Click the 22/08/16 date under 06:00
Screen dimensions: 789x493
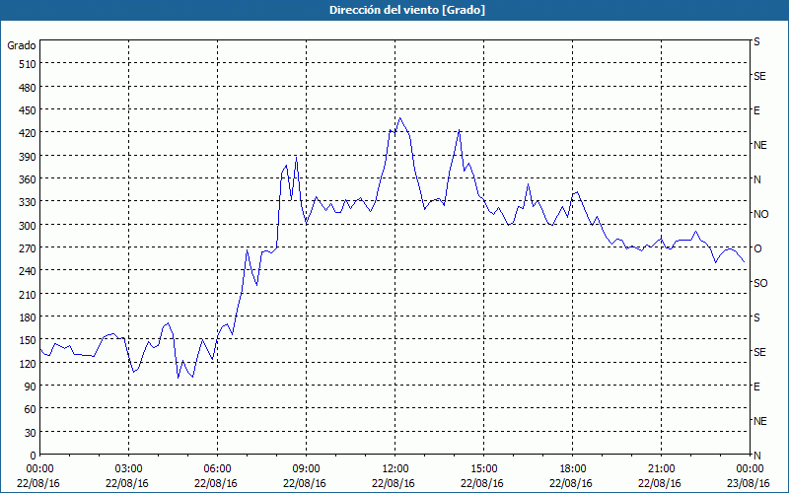tap(216, 483)
